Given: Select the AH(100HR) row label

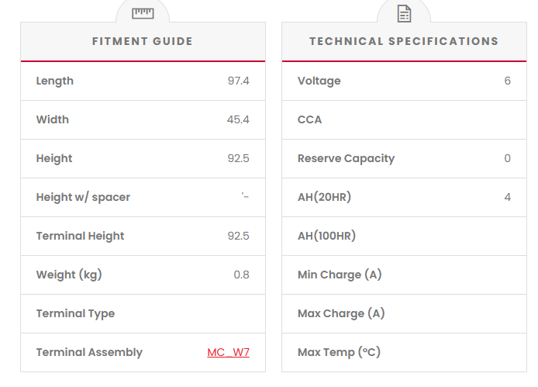Looking at the screenshot, I should tap(326, 236).
